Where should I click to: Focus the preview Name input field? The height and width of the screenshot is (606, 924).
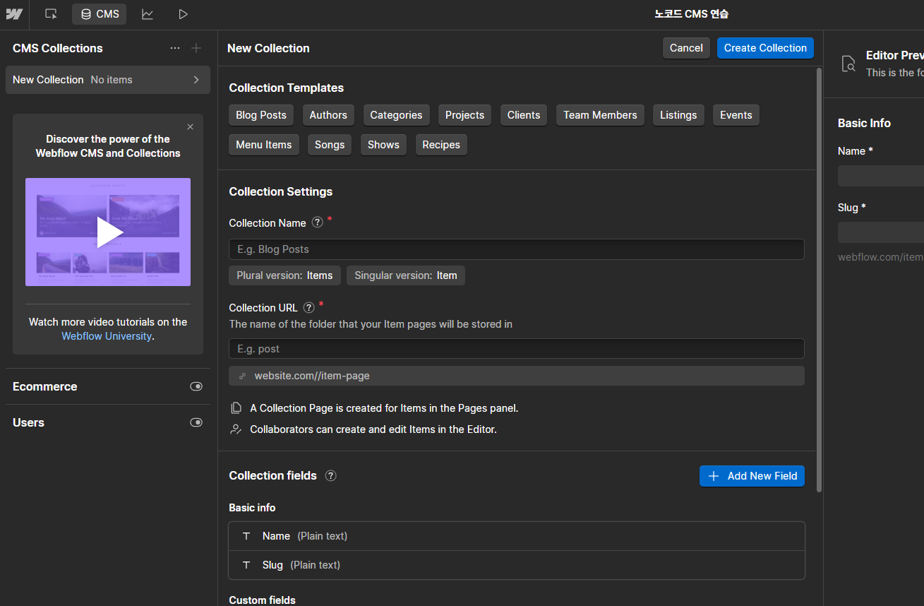[x=881, y=176]
